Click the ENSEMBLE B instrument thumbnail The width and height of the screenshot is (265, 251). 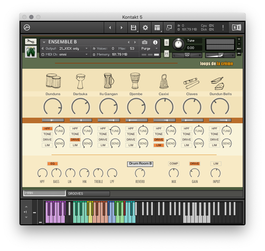pyautogui.click(x=31, y=51)
